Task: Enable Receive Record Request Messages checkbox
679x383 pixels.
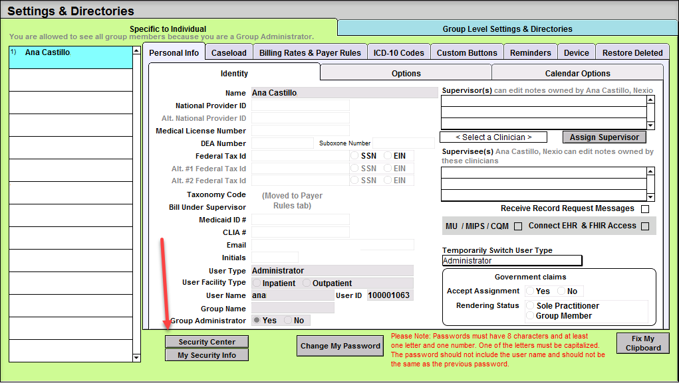Action: pyautogui.click(x=644, y=209)
